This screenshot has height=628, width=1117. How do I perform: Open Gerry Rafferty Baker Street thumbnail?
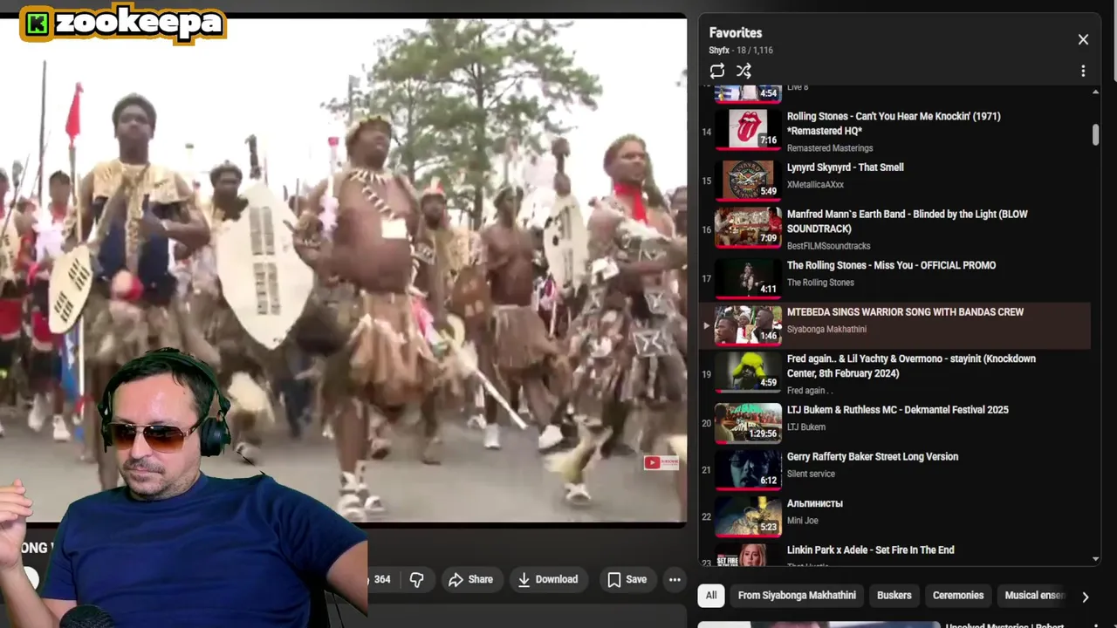pyautogui.click(x=748, y=470)
